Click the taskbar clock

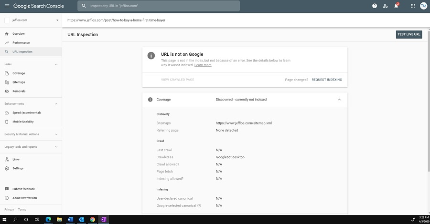424,219
